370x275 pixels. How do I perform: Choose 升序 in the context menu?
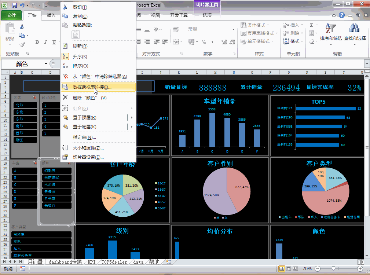pos(98,56)
